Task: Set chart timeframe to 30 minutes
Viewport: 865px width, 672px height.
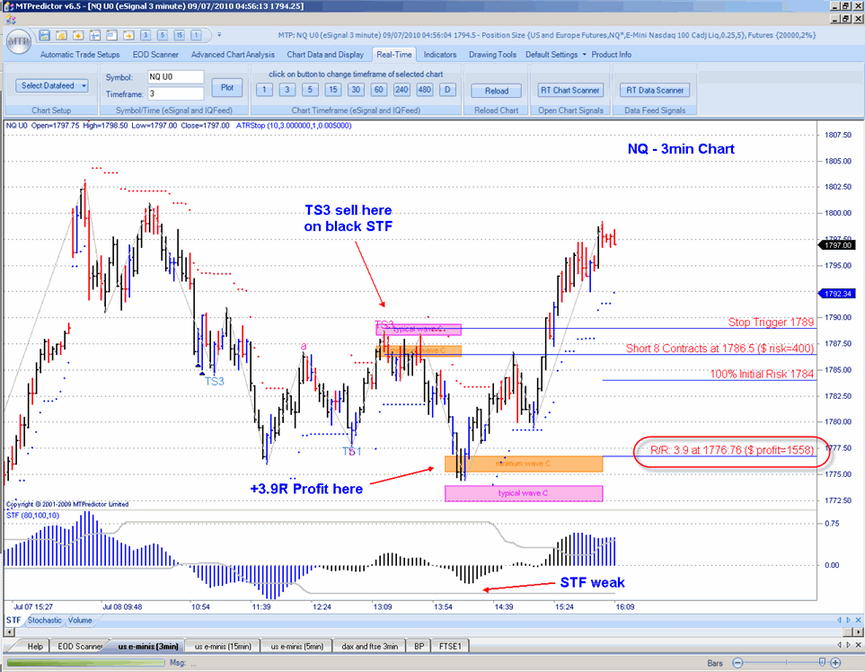Action: [356, 89]
